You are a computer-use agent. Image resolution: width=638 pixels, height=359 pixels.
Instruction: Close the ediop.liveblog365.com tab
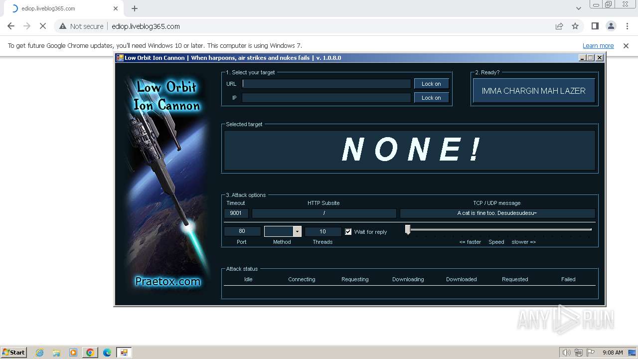[116, 8]
